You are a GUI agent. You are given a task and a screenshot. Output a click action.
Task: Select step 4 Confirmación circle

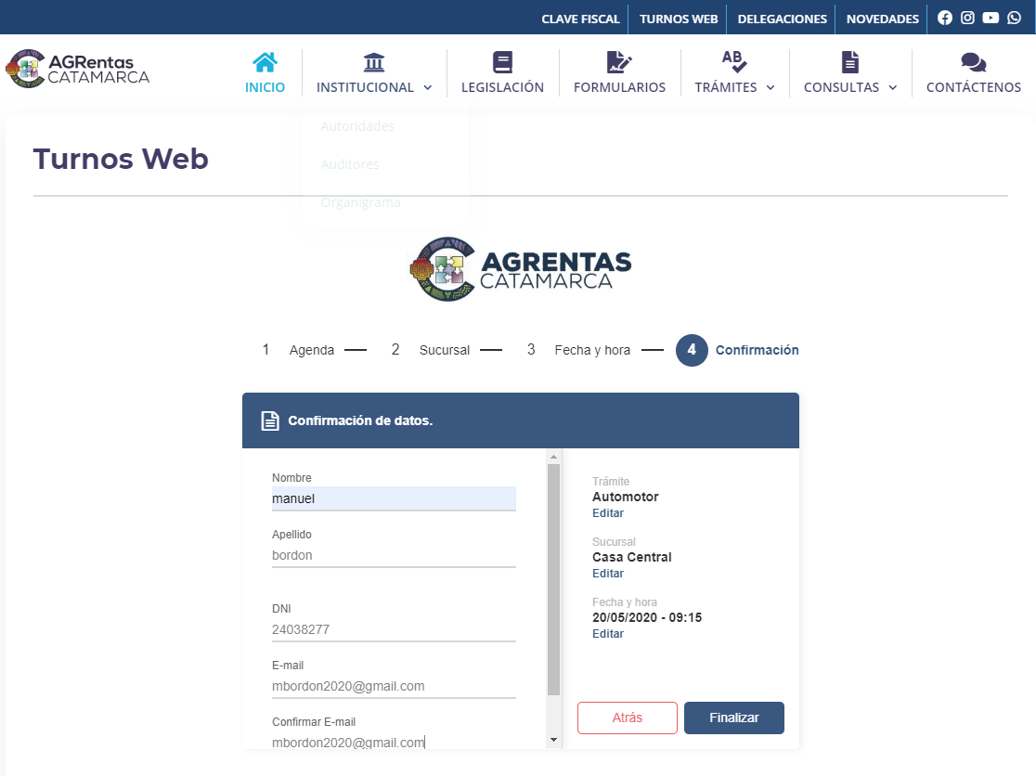coord(691,350)
